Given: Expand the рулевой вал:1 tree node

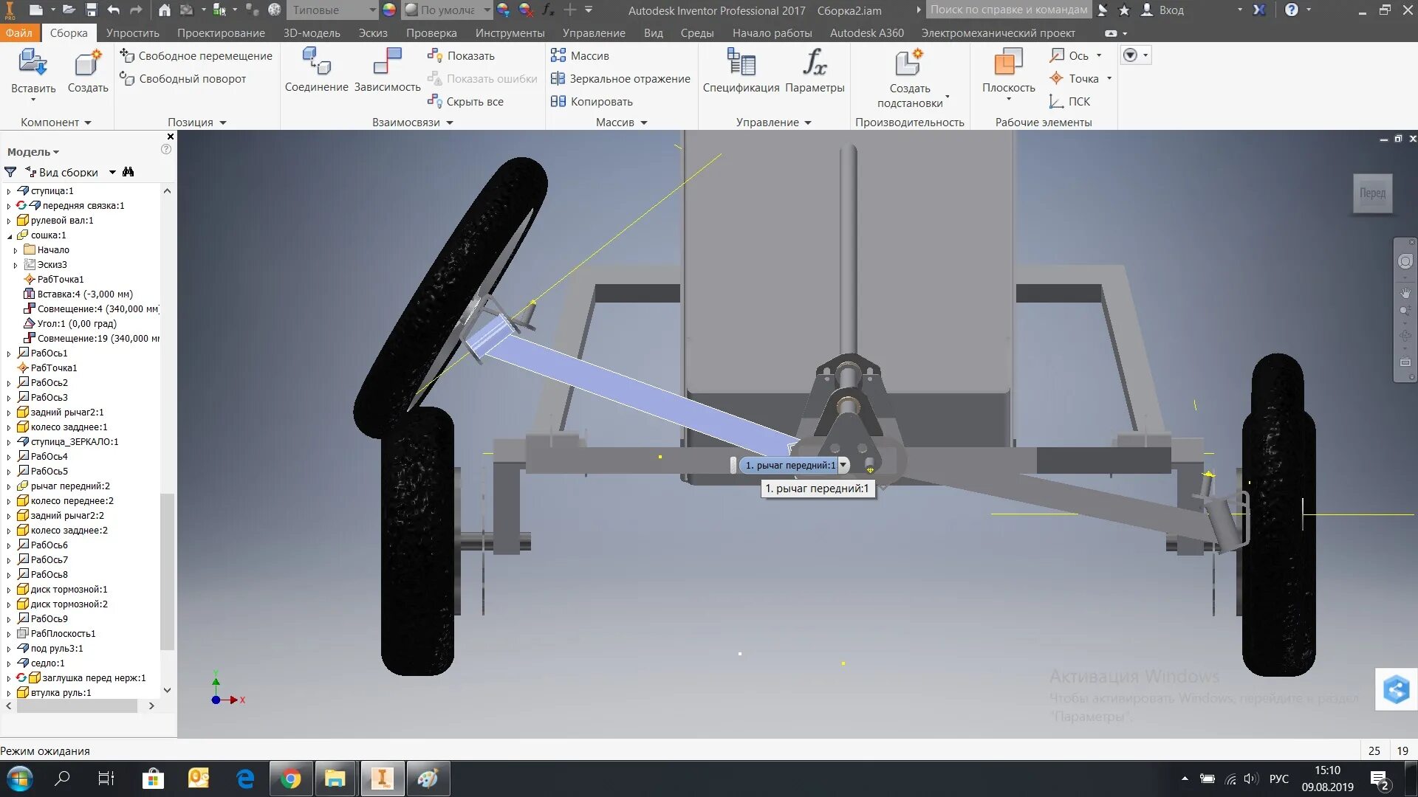Looking at the screenshot, I should 9,221.
